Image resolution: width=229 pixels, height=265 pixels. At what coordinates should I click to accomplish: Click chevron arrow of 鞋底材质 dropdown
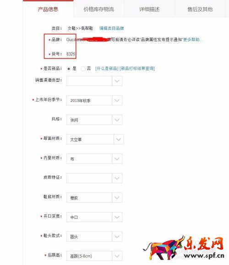117,197
